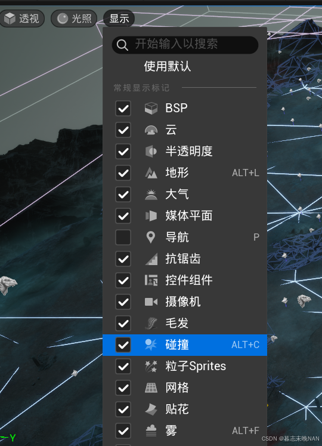Select the 控件组件 widget components entry
This screenshot has width=322, height=446.
click(x=185, y=281)
